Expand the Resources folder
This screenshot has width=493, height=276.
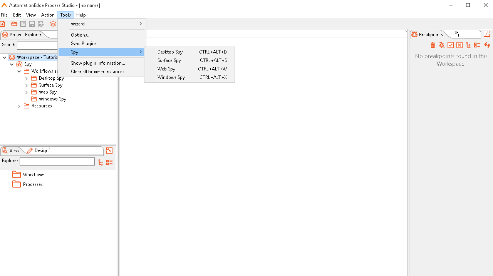[x=19, y=106]
